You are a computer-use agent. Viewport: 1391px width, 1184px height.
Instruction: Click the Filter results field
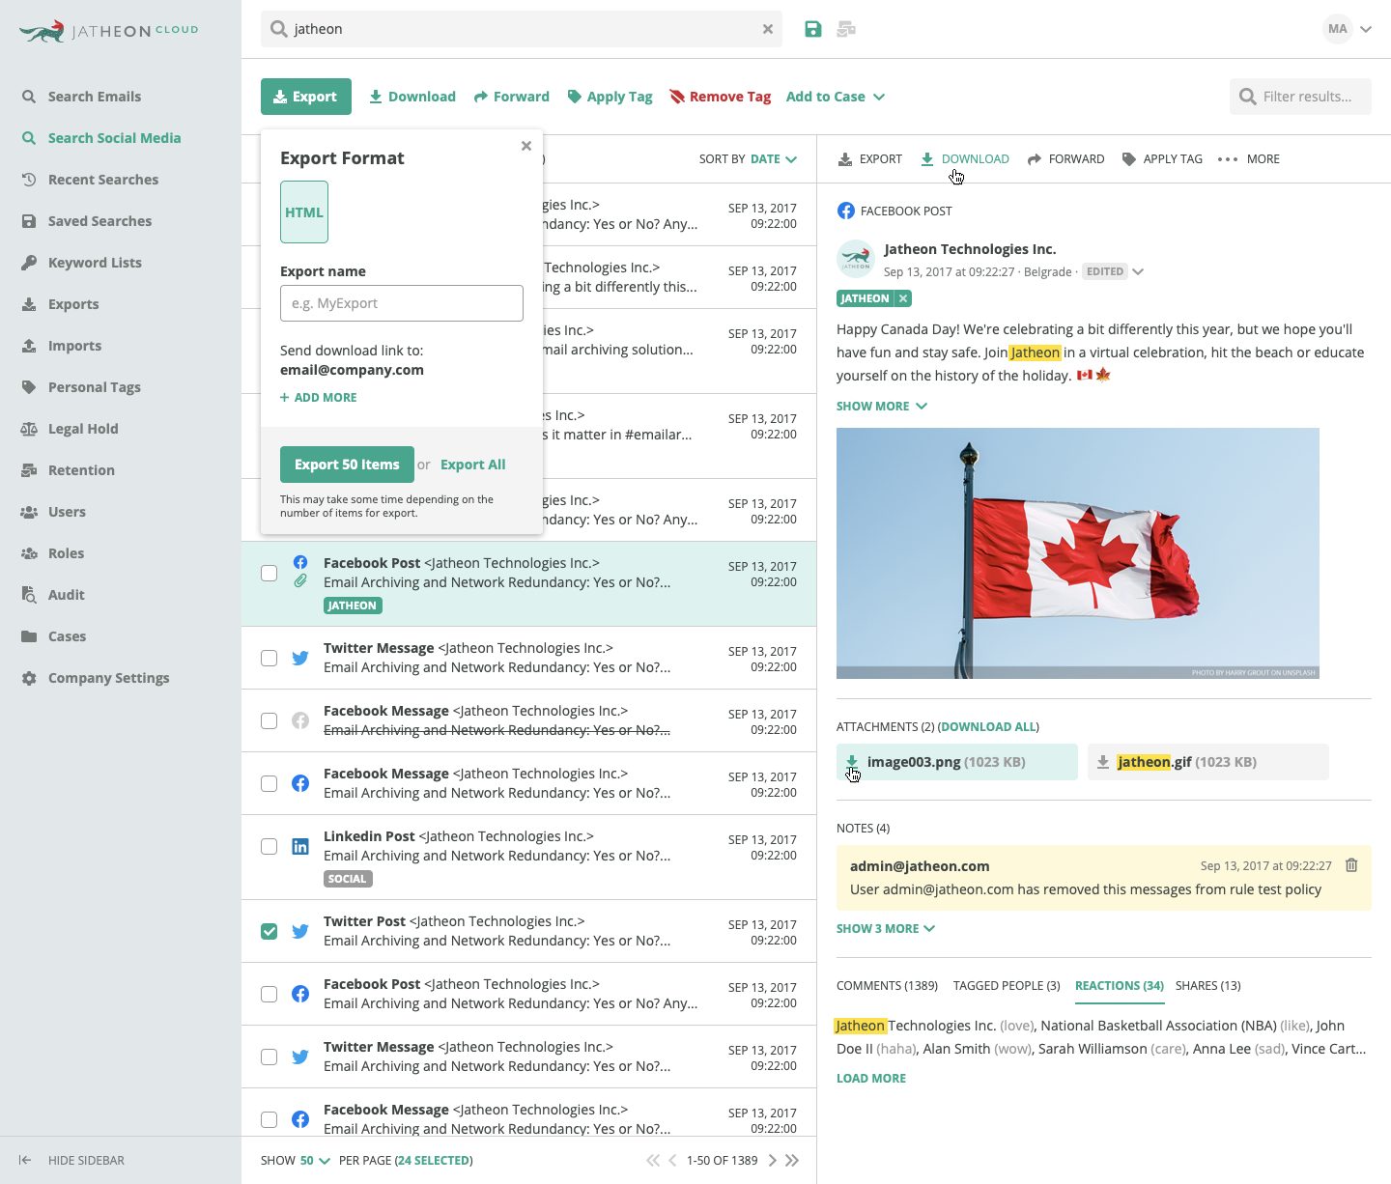[x=1300, y=97]
